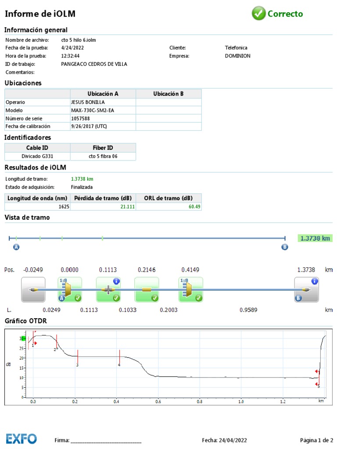Click the span ORL value '60.49'
Screen dimensions: 337x449
click(x=194, y=207)
